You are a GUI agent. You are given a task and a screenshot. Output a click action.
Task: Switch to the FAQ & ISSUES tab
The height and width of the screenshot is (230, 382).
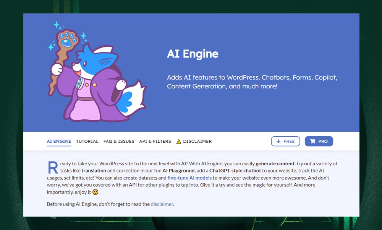[x=119, y=141]
